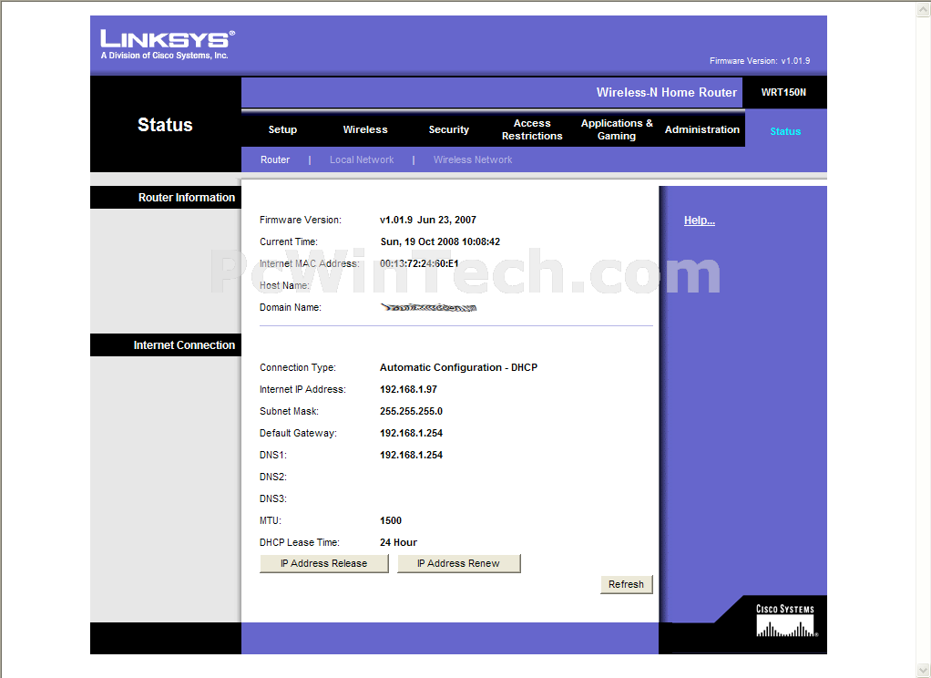
Task: Click the MTU value 1500
Action: (x=391, y=520)
